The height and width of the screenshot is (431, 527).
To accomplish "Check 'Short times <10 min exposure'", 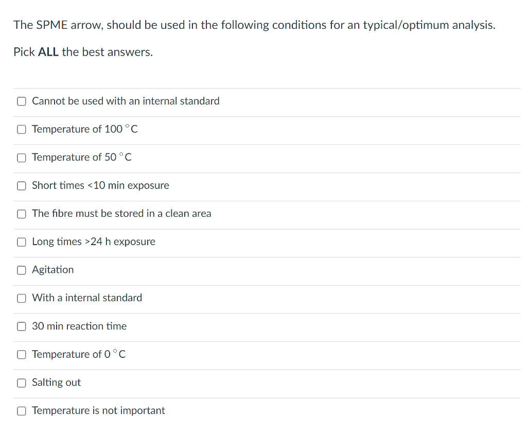I will pyautogui.click(x=22, y=185).
